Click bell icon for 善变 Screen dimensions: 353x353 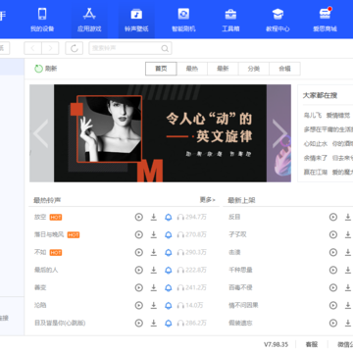169,287
